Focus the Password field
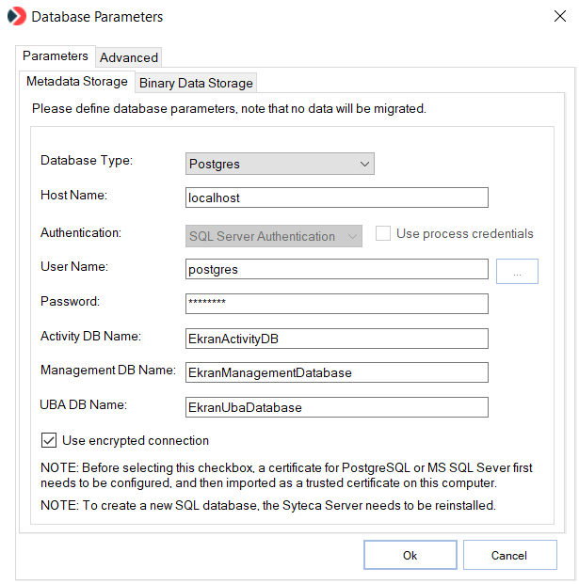This screenshot has height=584, width=579. 337,304
